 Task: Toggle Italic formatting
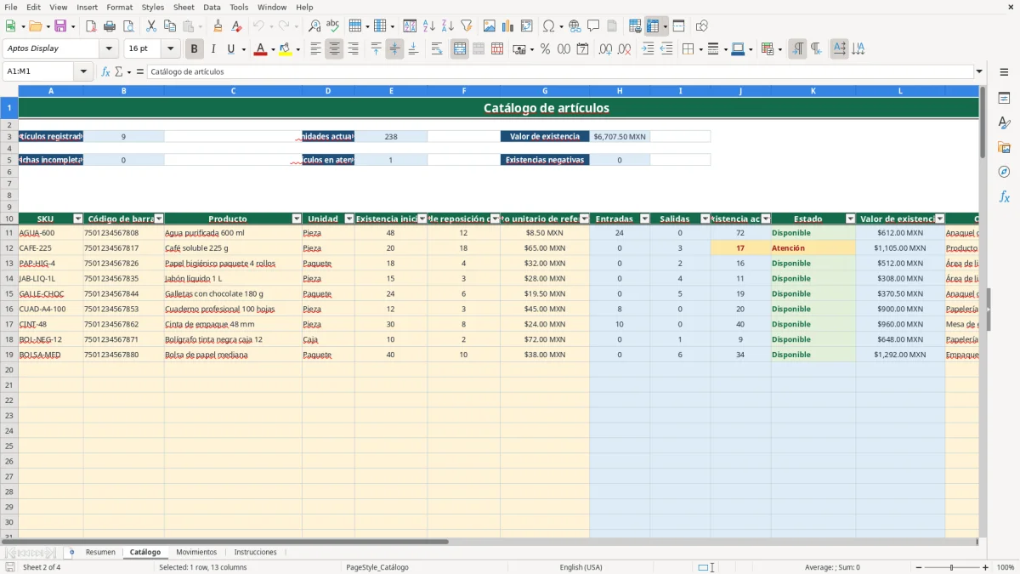pyautogui.click(x=212, y=49)
